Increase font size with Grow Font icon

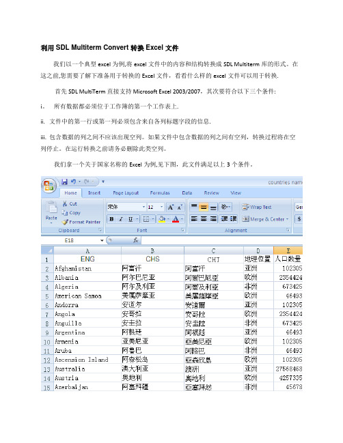(171, 207)
